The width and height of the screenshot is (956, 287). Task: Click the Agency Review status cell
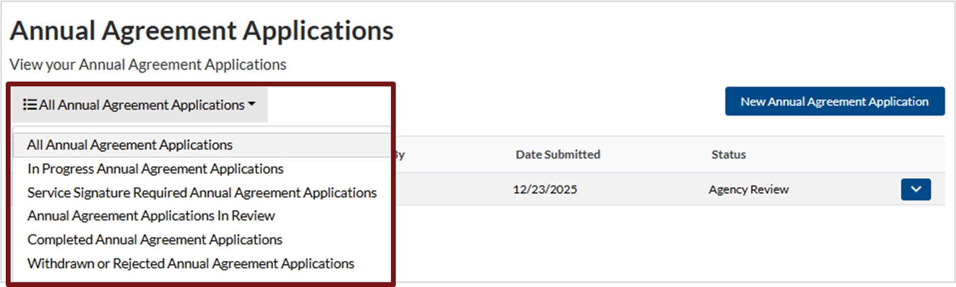(748, 190)
